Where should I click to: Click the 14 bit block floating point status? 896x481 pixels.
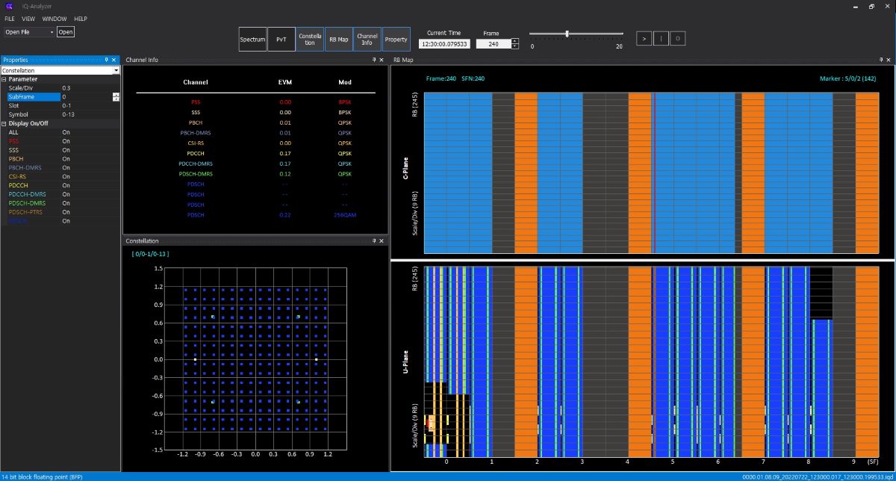42,477
